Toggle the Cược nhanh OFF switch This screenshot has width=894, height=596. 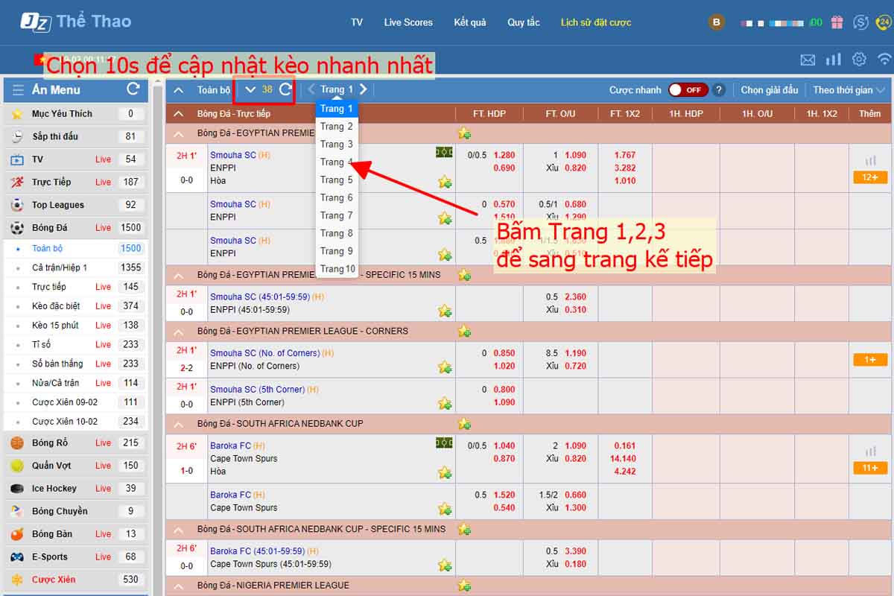click(687, 90)
